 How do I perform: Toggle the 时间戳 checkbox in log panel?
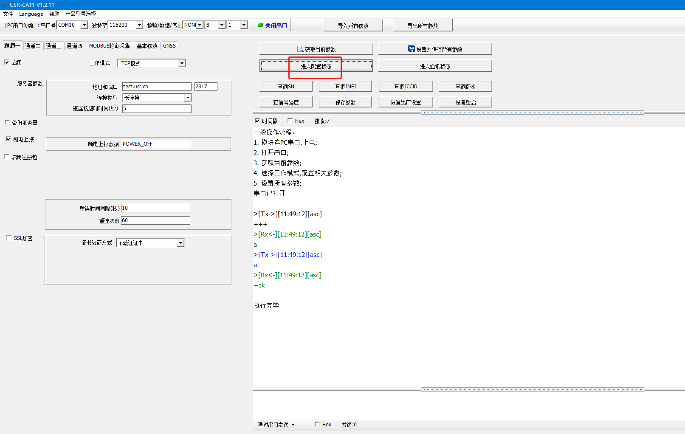point(257,121)
